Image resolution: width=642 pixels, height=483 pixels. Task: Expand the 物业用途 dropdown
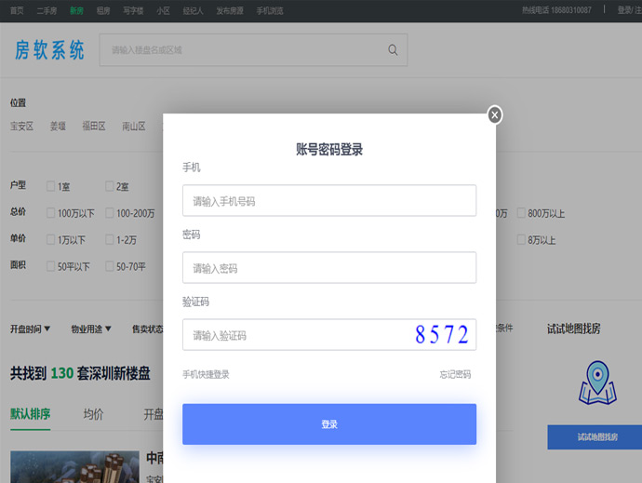point(91,329)
